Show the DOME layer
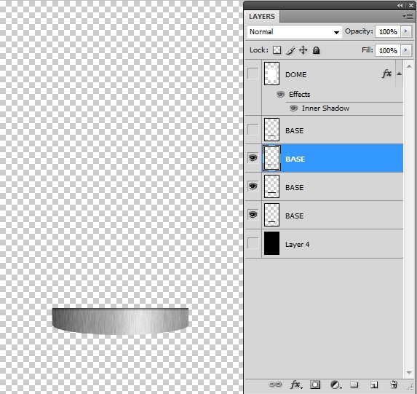 (x=253, y=74)
